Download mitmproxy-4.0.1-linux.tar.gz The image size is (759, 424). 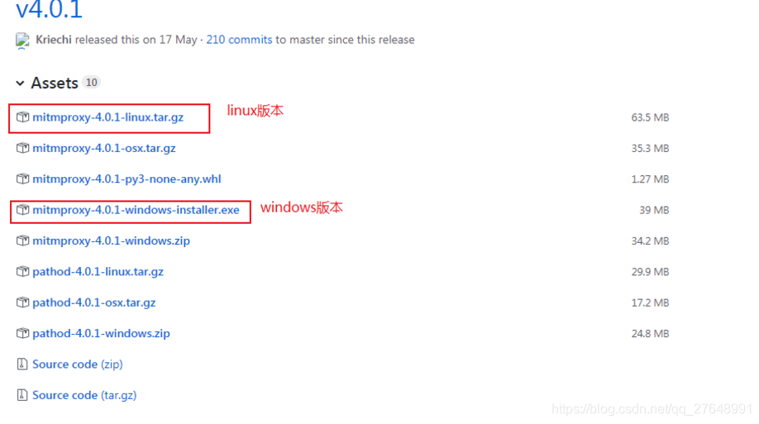108,117
